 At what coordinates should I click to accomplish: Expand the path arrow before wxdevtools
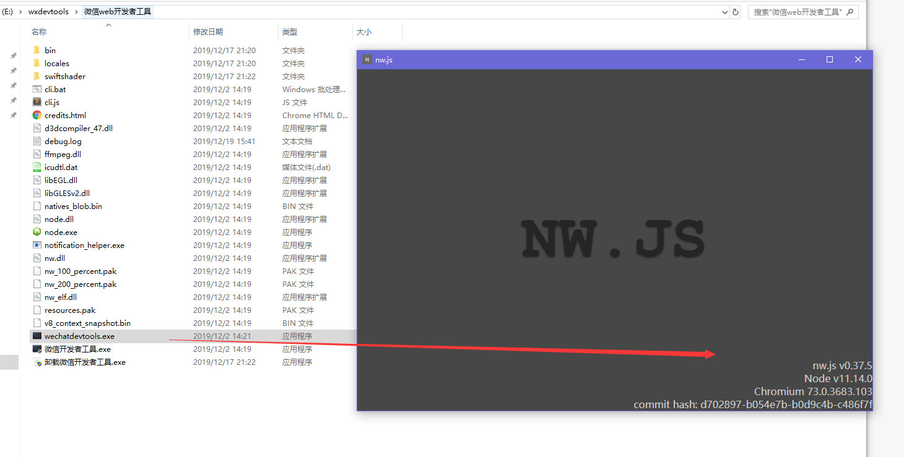(21, 12)
